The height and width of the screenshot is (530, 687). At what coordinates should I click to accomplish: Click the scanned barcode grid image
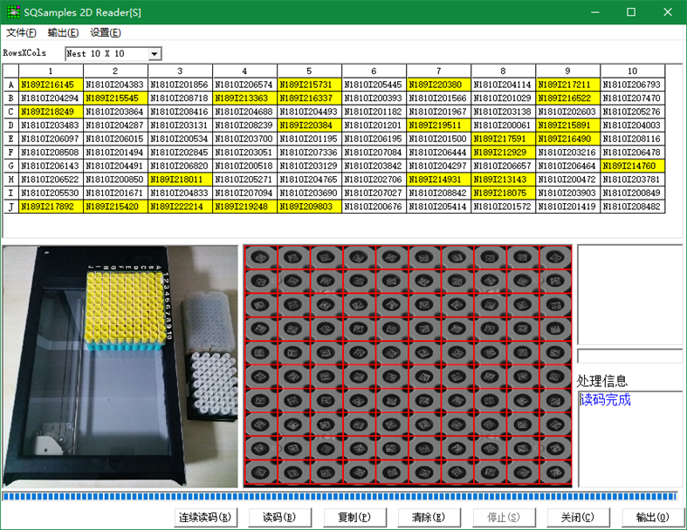tap(408, 366)
